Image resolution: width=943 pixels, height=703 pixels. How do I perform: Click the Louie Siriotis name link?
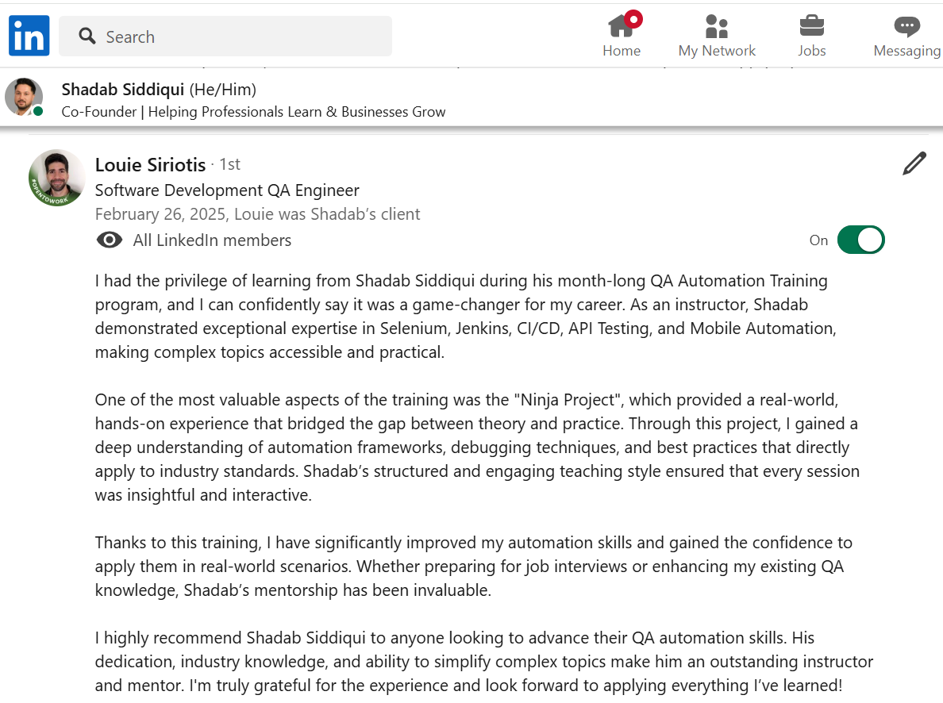coord(150,165)
